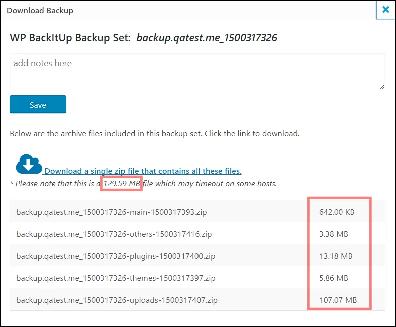396x327 pixels.
Task: Select the main-1500317393.zip backup file
Action: [111, 212]
